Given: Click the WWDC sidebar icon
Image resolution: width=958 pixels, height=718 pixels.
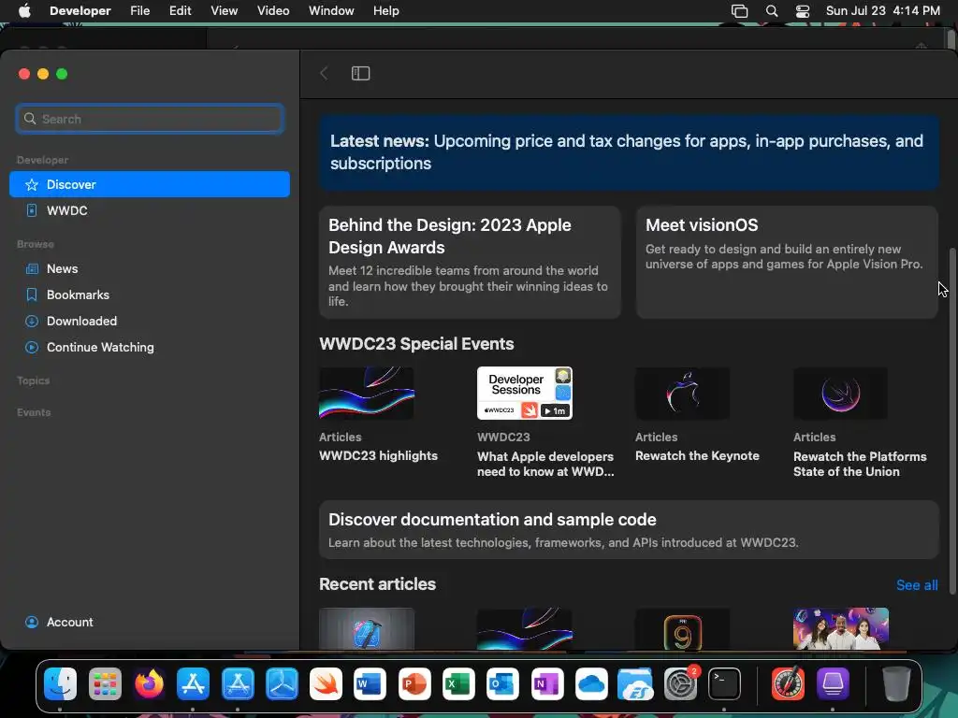Looking at the screenshot, I should click(x=32, y=210).
